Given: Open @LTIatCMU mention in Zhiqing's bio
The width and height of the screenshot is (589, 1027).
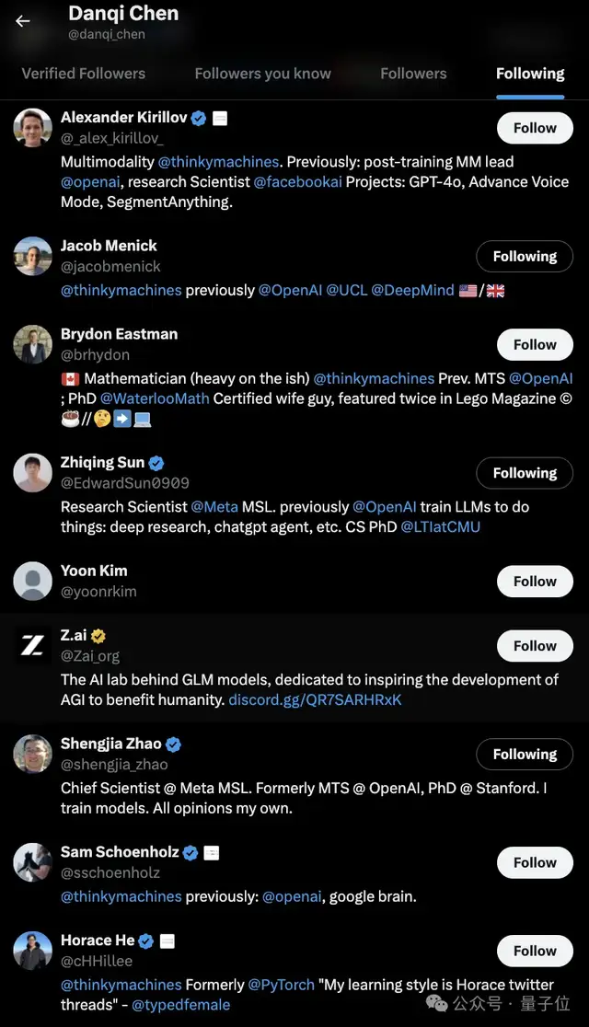Looking at the screenshot, I should pyautogui.click(x=440, y=527).
